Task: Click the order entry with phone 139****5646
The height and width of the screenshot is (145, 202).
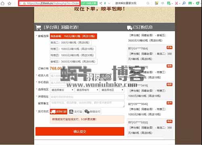Action: click(x=150, y=109)
